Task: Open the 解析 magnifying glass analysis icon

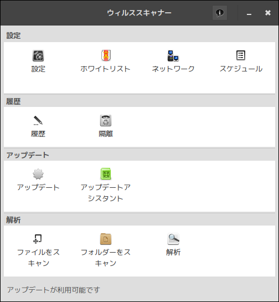Action: coord(173,239)
